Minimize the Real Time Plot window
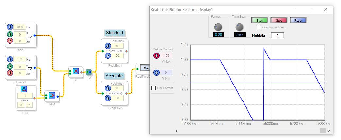The height and width of the screenshot is (140, 341). [x=296, y=10]
